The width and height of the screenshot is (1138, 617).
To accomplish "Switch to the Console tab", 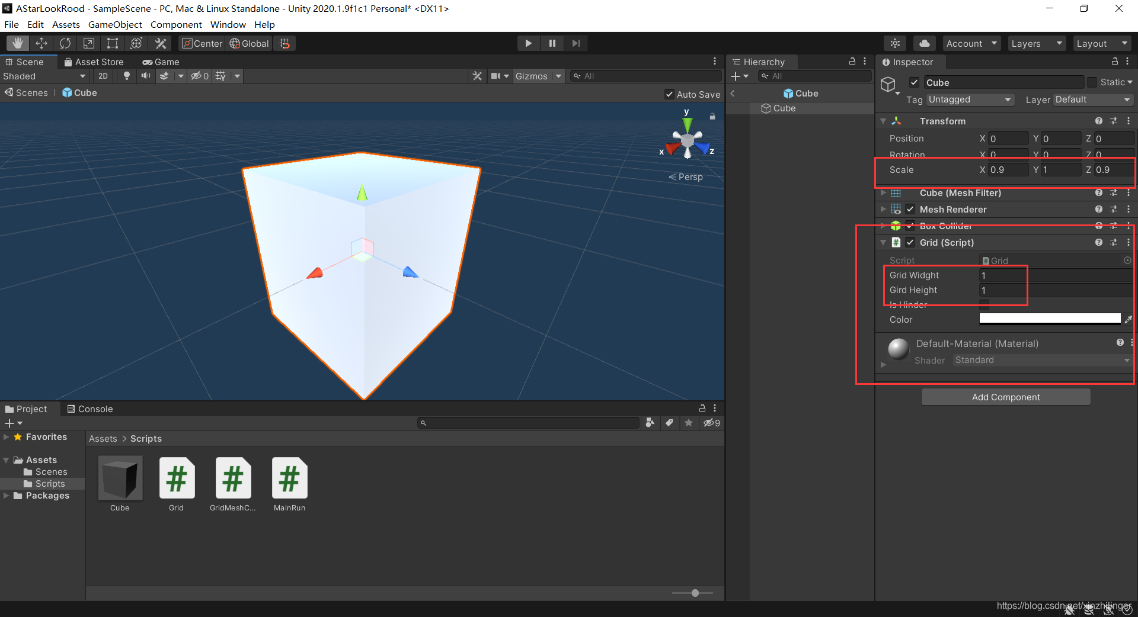I will (89, 409).
